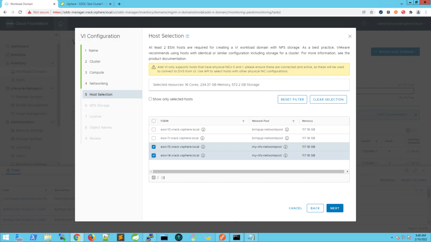Image resolution: width=431 pixels, height=242 pixels.
Task: Click the CLEAR SELECTION button
Action: point(328,99)
